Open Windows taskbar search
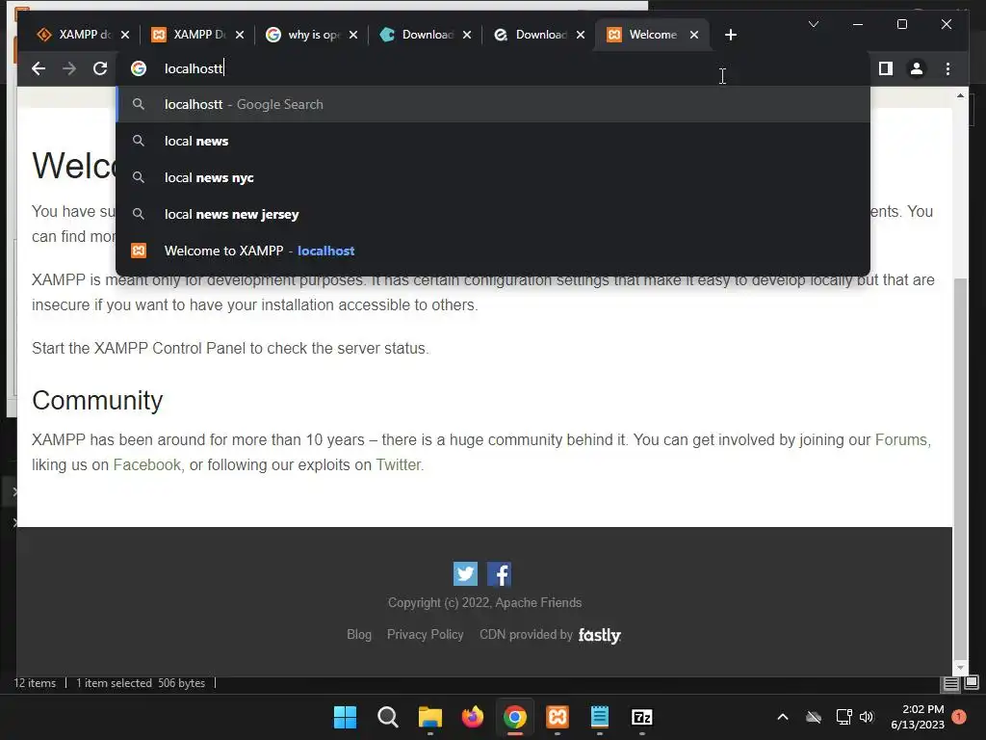The image size is (986, 740). click(387, 717)
